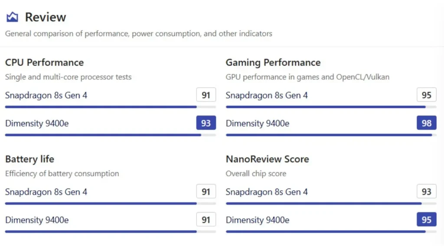Click the Battery life section heading
Viewport: 444px width, 249px height.
point(29,159)
